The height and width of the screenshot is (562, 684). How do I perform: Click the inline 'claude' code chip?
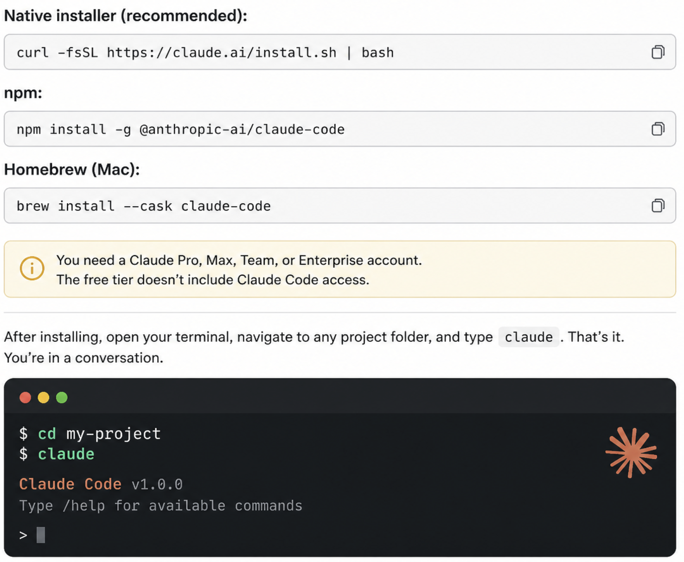(x=529, y=337)
